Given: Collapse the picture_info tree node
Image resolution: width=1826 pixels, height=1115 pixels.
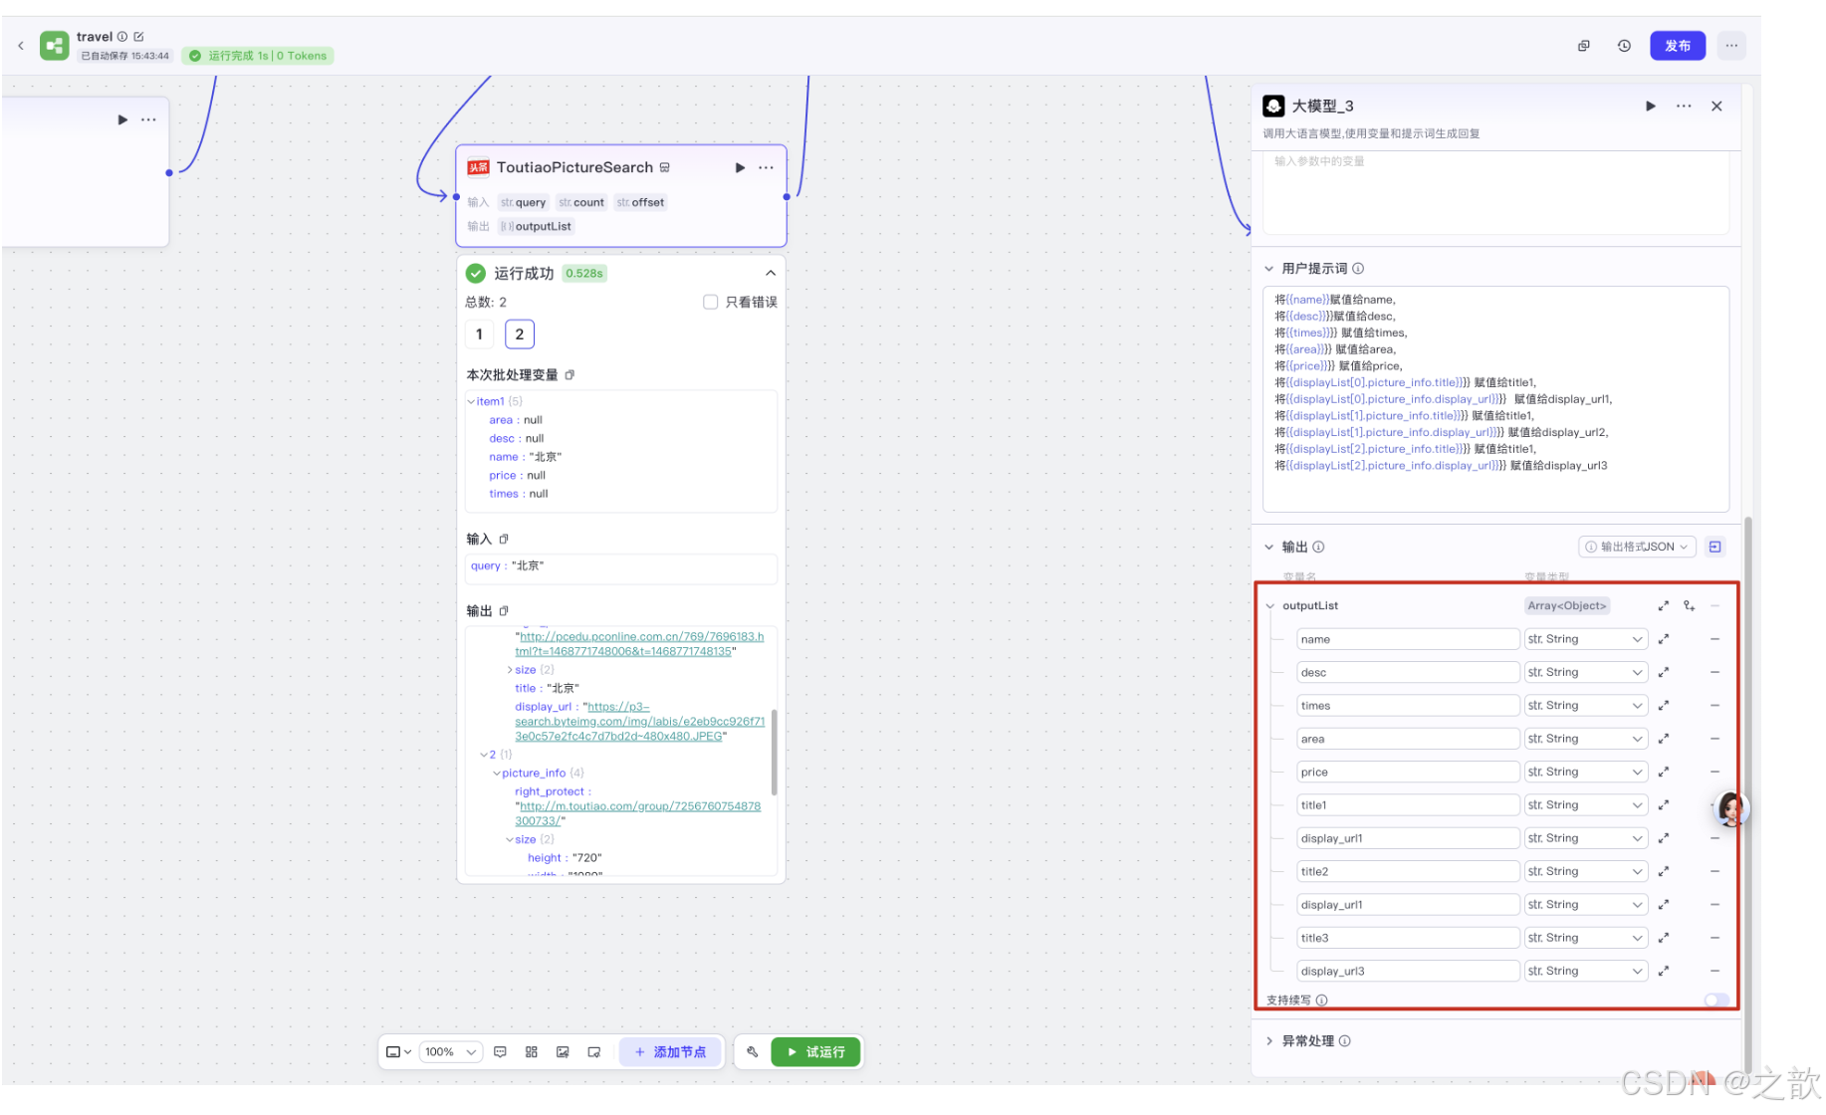Looking at the screenshot, I should (x=497, y=773).
